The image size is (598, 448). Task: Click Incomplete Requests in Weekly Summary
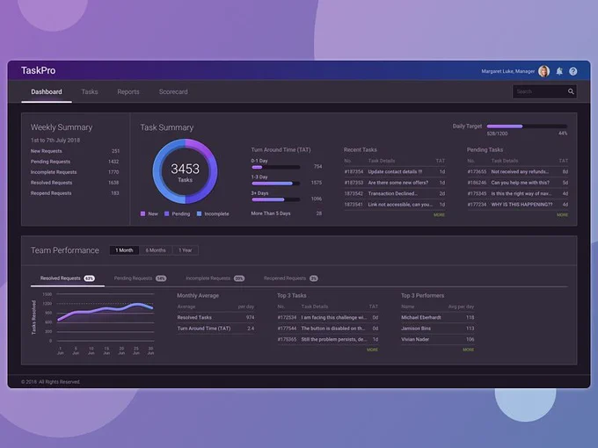[75, 172]
